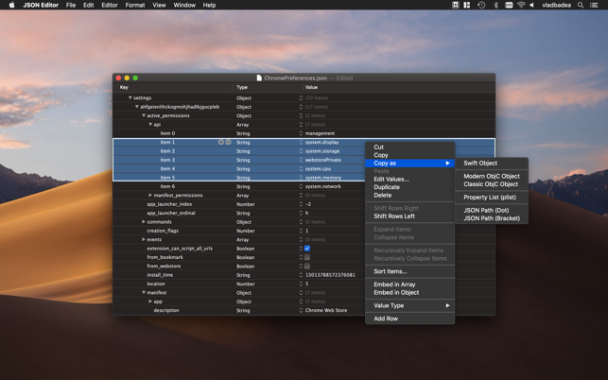Open the Help menu
The image size is (608, 380).
coord(209,5)
